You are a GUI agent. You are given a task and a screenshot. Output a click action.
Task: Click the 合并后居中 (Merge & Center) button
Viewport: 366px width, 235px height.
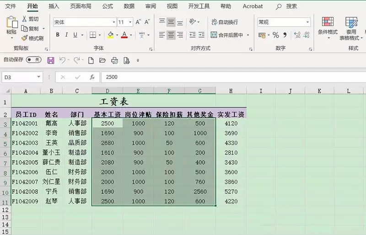point(227,35)
